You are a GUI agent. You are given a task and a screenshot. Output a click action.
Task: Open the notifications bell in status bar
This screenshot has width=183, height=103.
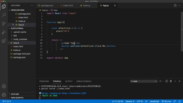tap(180, 101)
